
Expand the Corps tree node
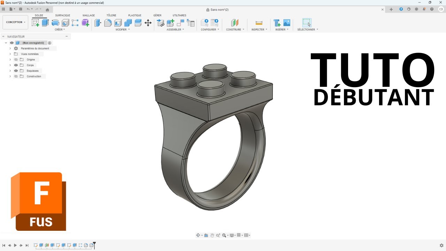pyautogui.click(x=10, y=65)
